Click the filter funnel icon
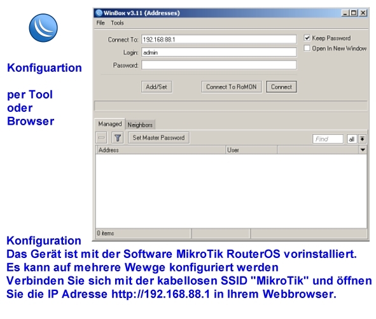 118,138
